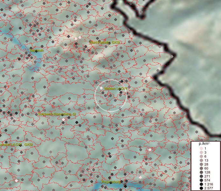Click the Bayreuth city label
This screenshot has height=191, width=221.
[37, 50]
